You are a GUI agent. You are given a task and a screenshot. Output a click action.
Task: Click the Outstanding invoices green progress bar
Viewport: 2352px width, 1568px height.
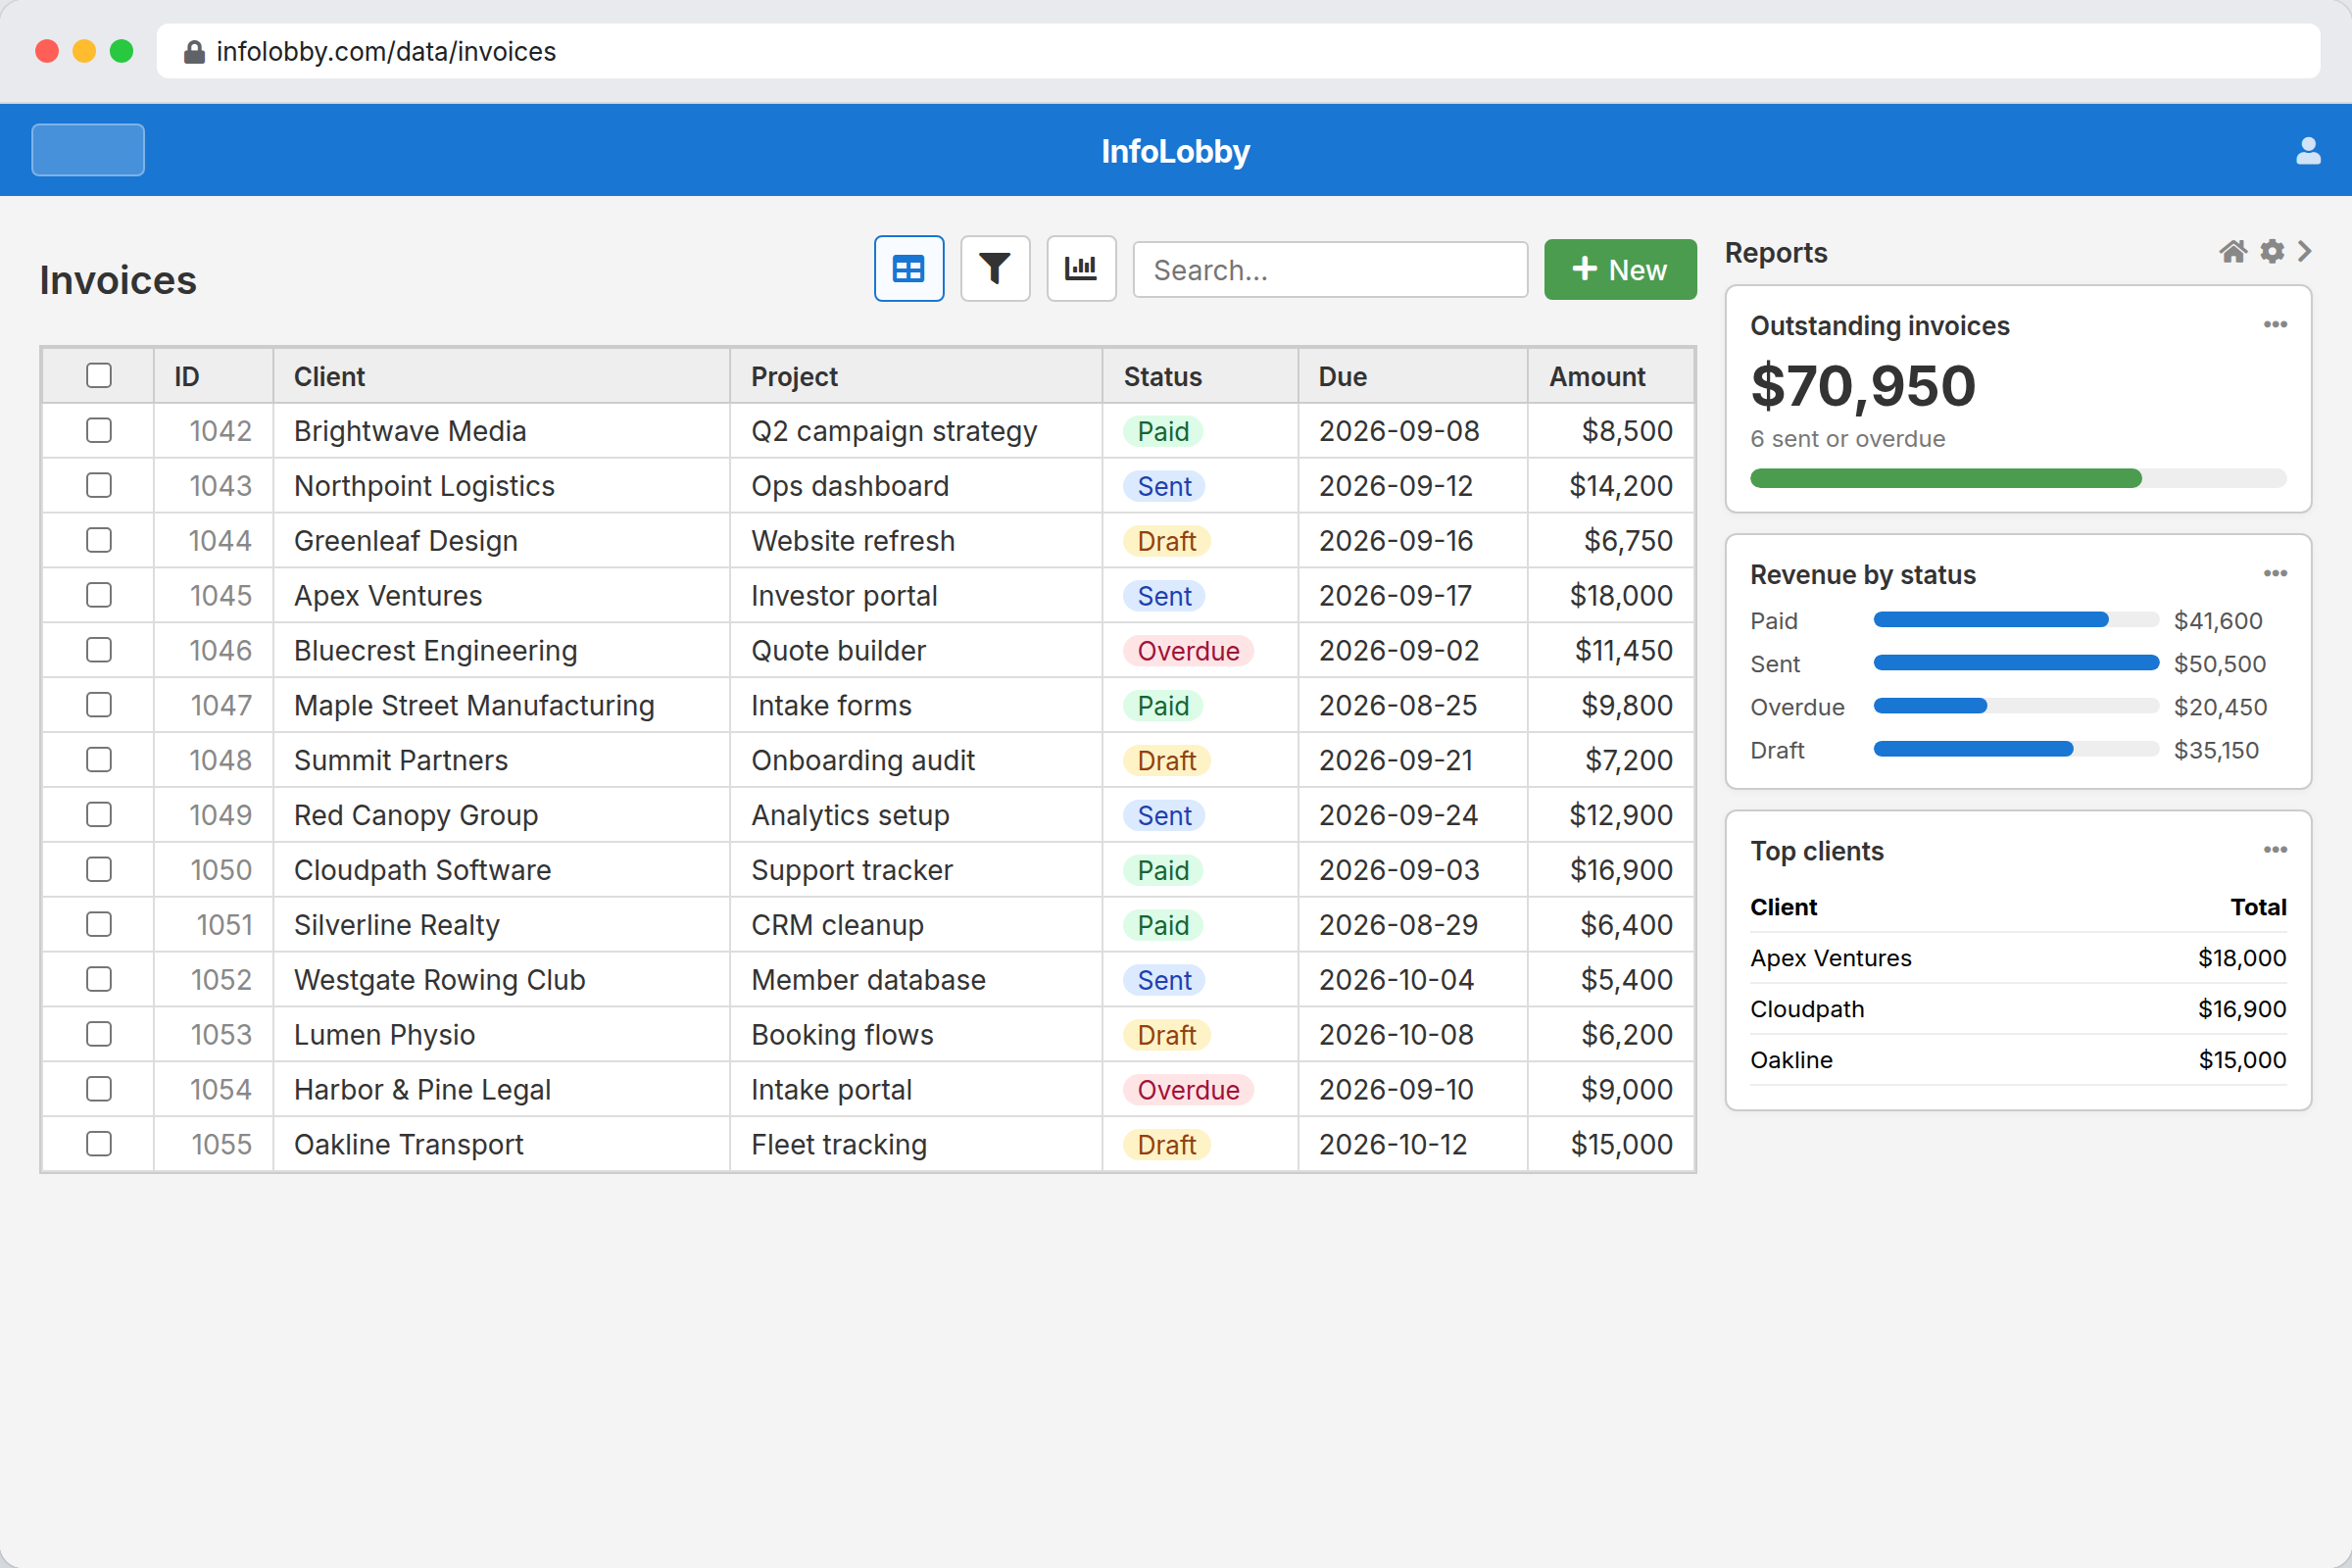(x=1945, y=478)
